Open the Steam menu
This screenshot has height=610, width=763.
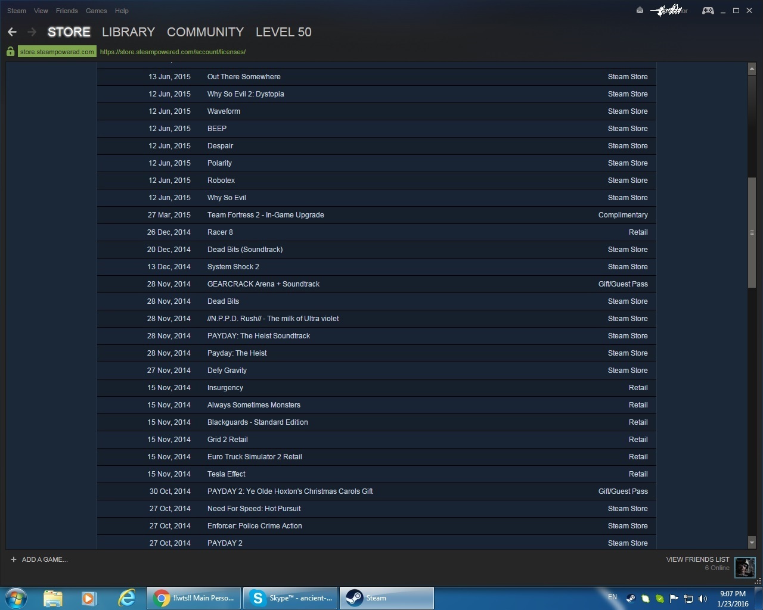[17, 11]
